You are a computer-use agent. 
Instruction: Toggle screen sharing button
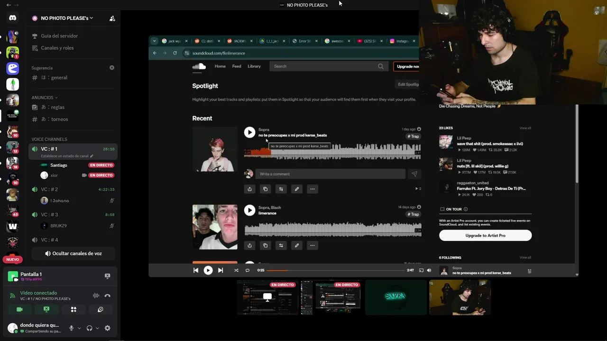coord(46,309)
